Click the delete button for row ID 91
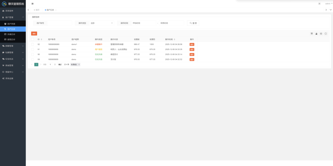 tap(192, 49)
